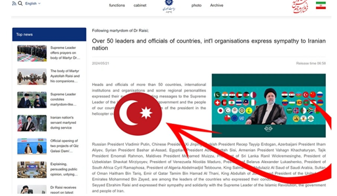Go to the cabinet menu item

click(x=140, y=5)
